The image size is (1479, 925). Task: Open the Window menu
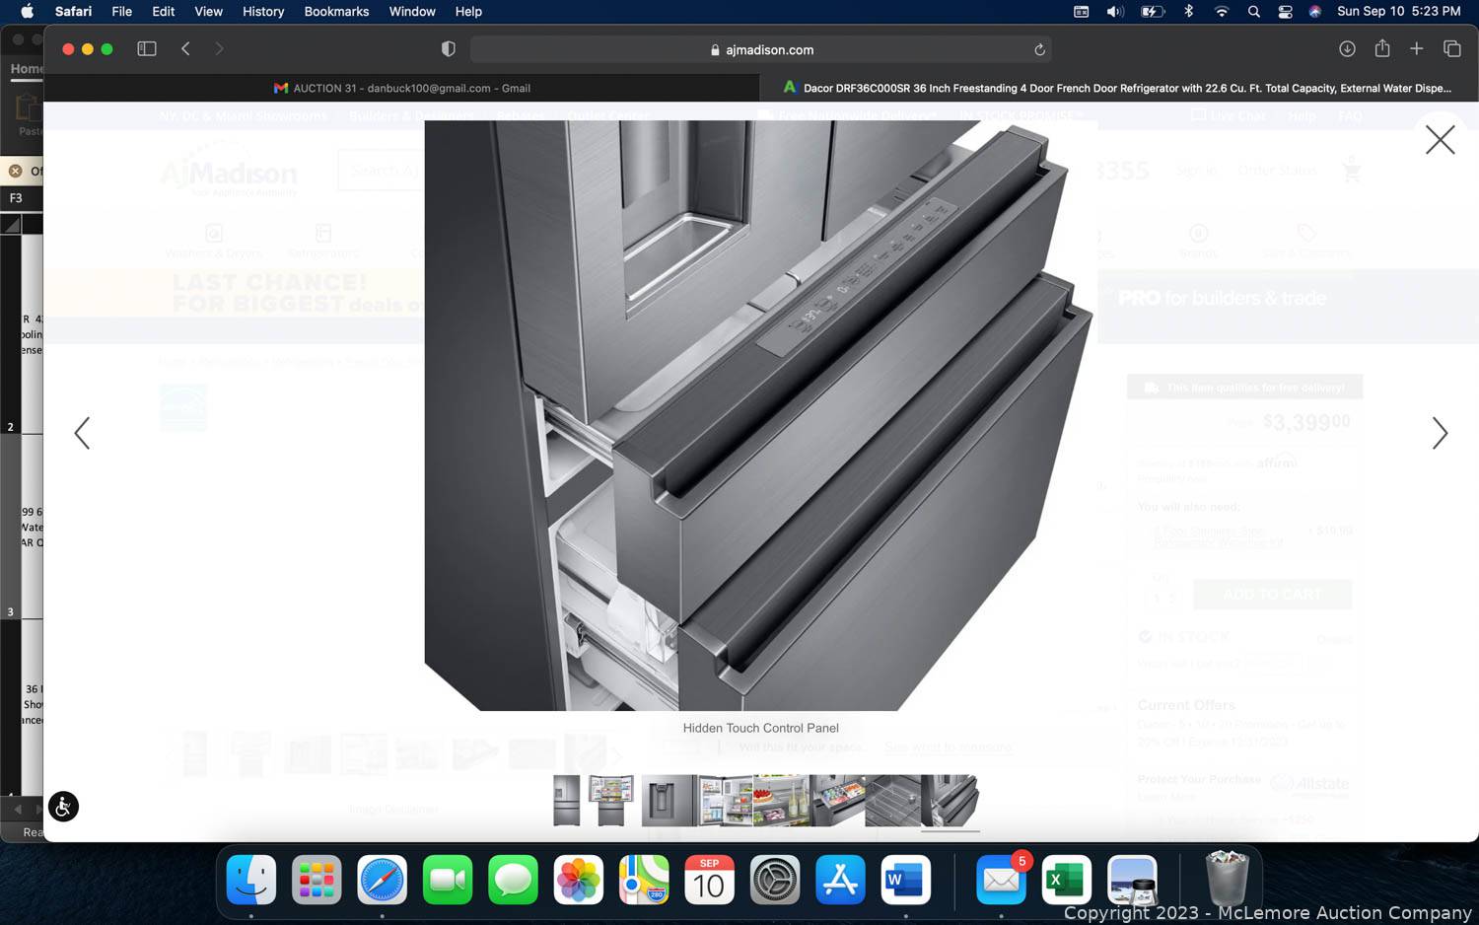[412, 12]
